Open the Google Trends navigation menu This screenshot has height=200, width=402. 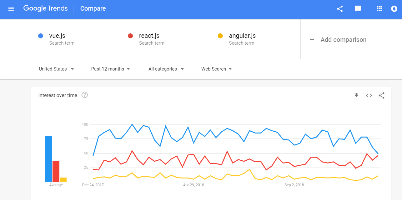pos(11,8)
